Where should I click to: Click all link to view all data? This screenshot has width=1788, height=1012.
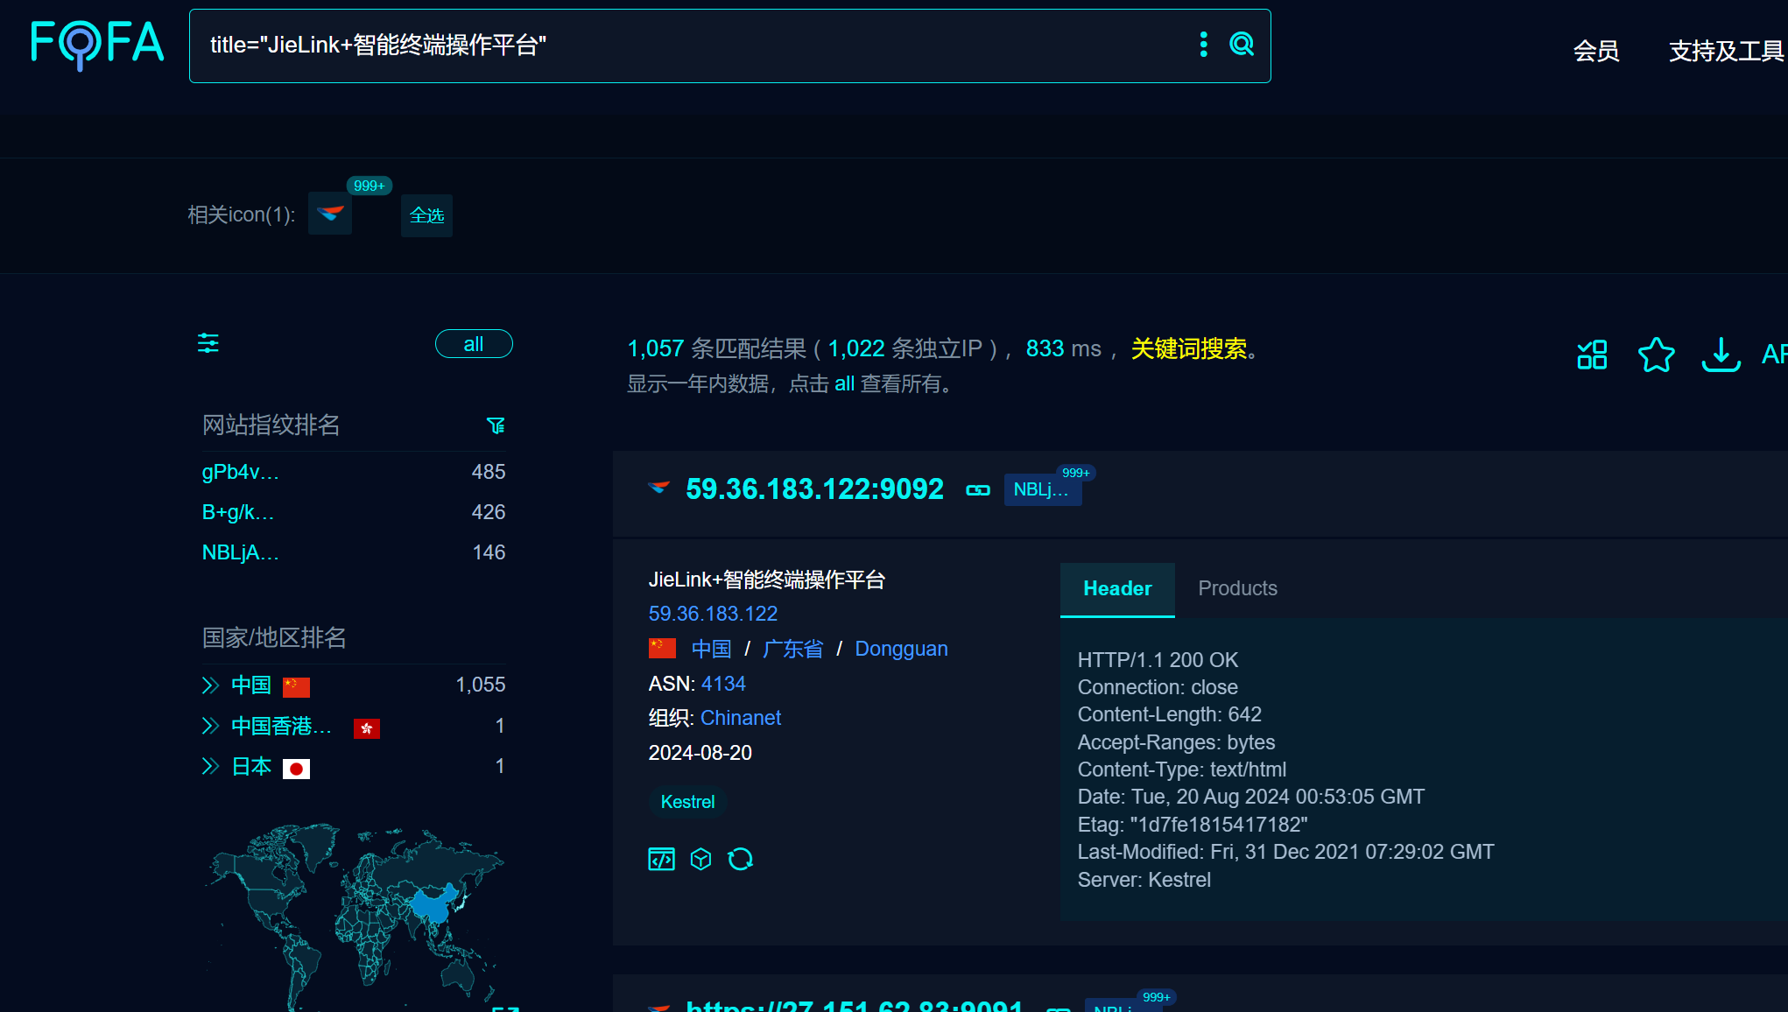(844, 383)
